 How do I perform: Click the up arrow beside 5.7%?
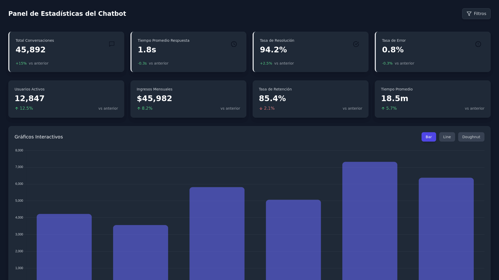pos(383,108)
